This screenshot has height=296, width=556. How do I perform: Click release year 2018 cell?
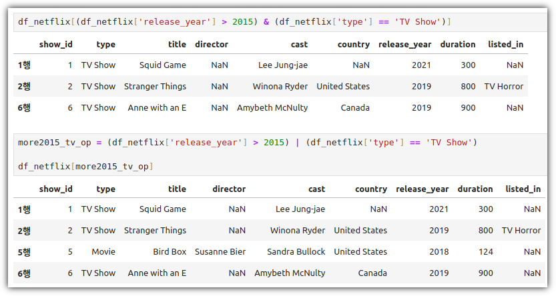coord(439,252)
